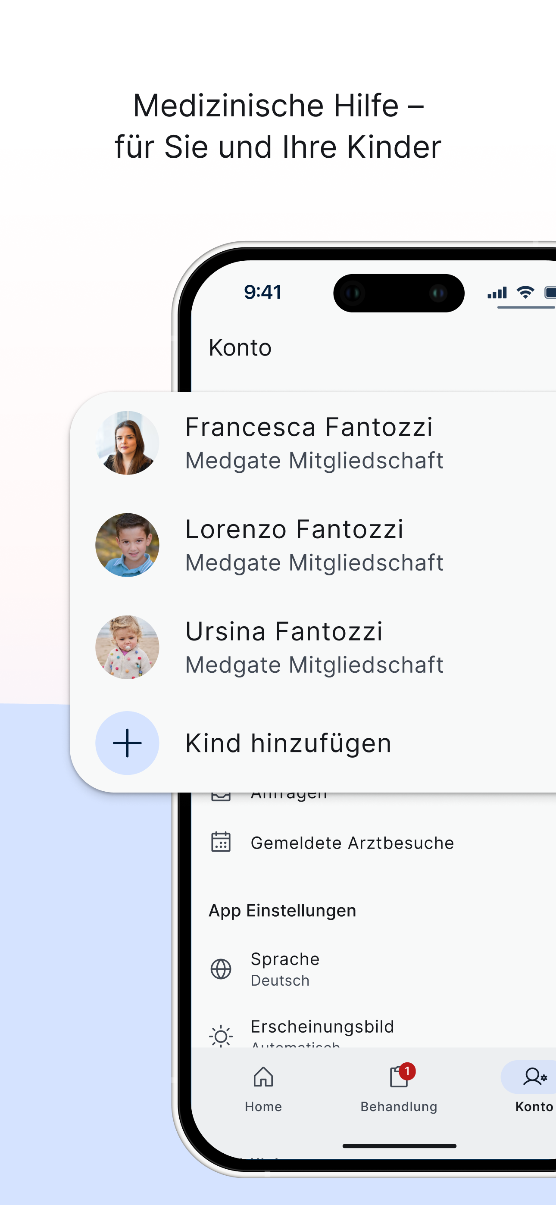Tap the Behandlung label in bottom bar
The height and width of the screenshot is (1205, 556).
tap(399, 1107)
